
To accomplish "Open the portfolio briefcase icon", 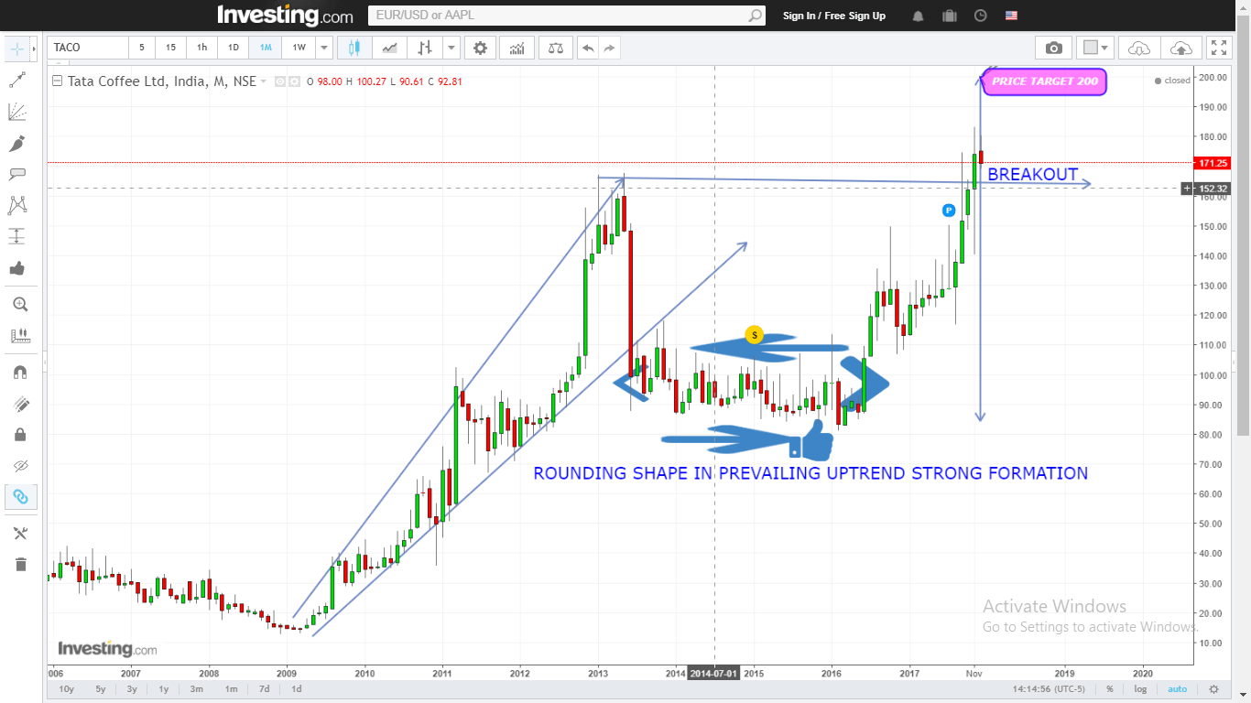I will coord(950,16).
